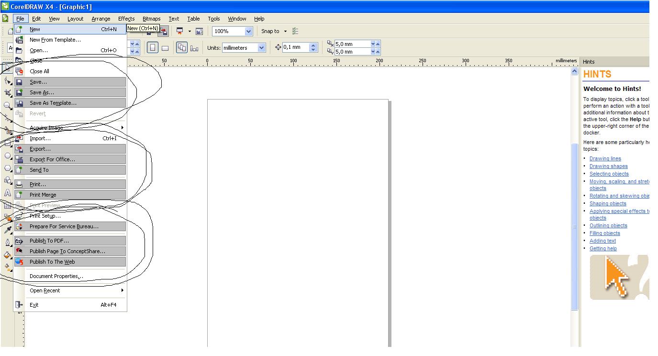The width and height of the screenshot is (658, 356).
Task: Choose Publish To The Web entry
Action: 70,262
